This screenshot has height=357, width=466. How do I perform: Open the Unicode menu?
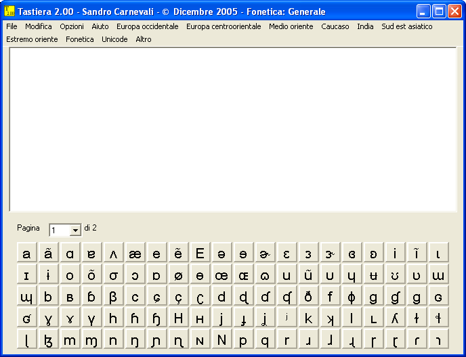(x=114, y=39)
